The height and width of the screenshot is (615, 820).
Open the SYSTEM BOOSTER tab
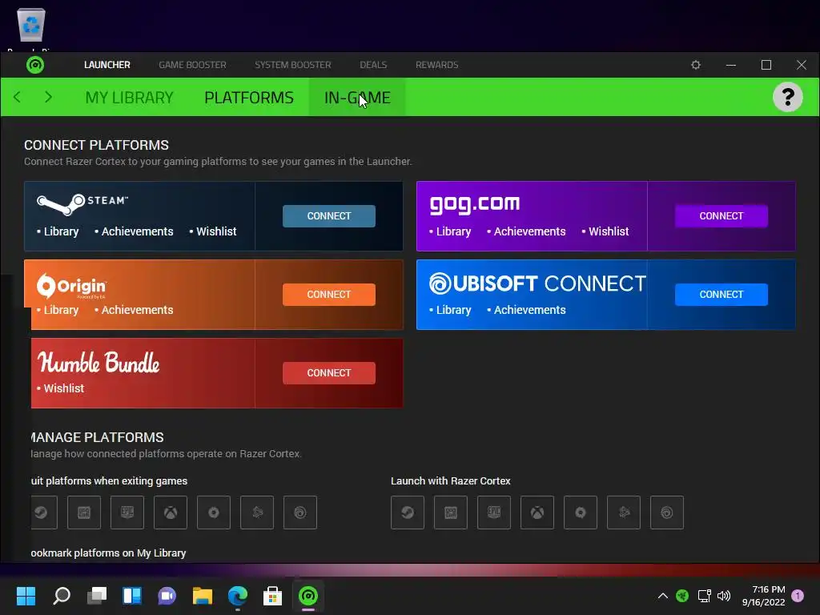click(293, 65)
